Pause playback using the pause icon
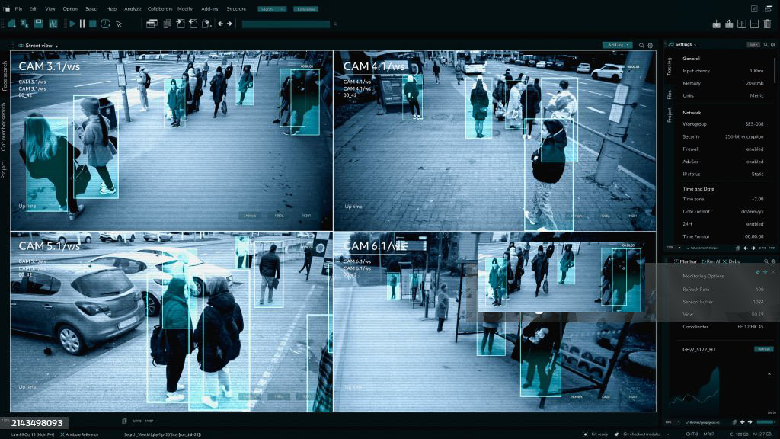This screenshot has width=780, height=439. (x=82, y=24)
